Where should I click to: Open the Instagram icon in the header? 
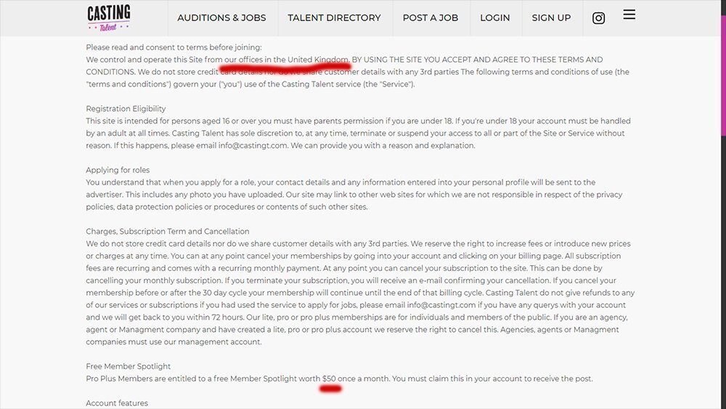pos(598,18)
